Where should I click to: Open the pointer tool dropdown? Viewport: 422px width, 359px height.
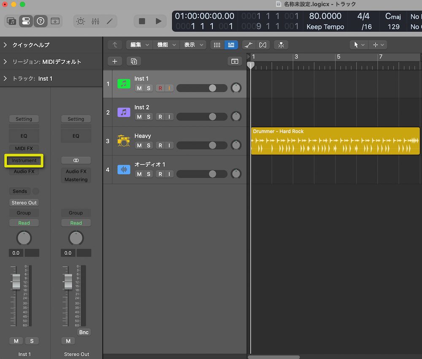pos(358,45)
